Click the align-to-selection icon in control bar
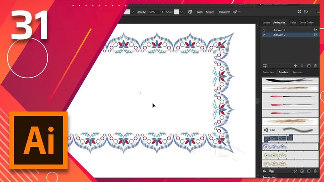This screenshot has height=182, width=324. (x=306, y=12)
